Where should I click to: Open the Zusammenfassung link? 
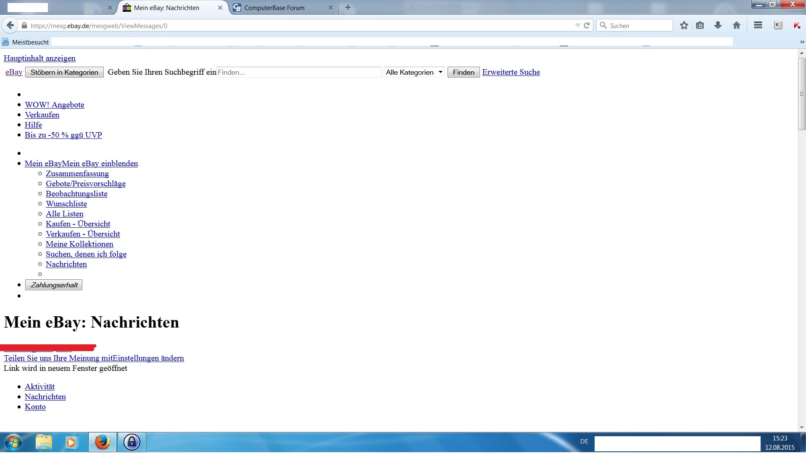(77, 174)
